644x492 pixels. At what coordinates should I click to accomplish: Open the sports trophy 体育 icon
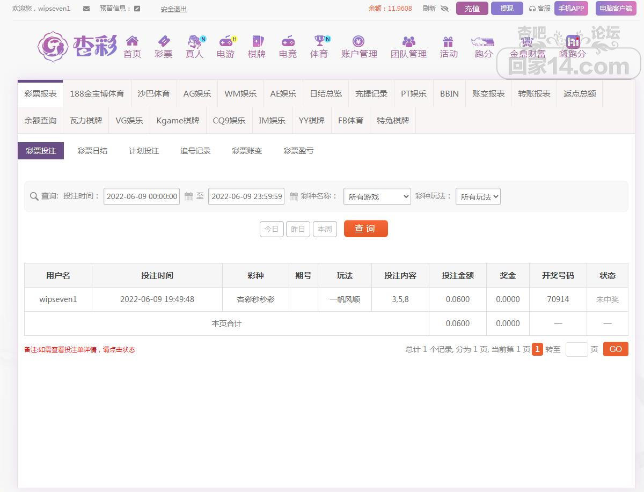click(x=319, y=42)
